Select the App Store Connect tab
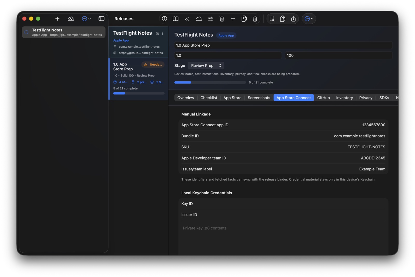 point(294,98)
